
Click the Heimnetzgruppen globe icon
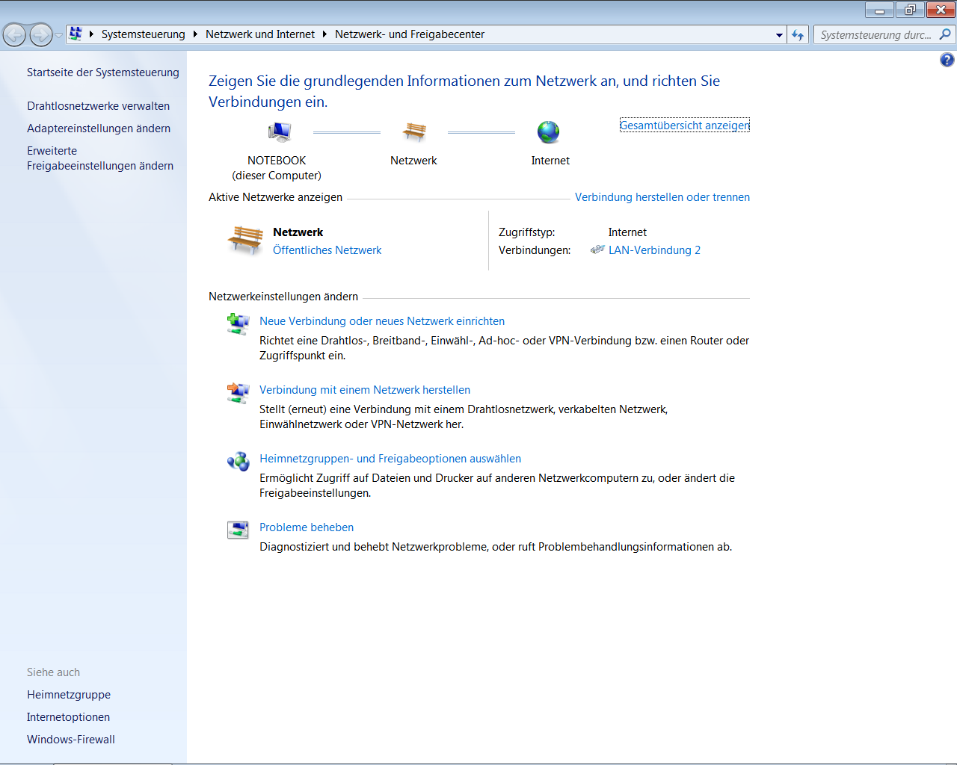pos(238,461)
